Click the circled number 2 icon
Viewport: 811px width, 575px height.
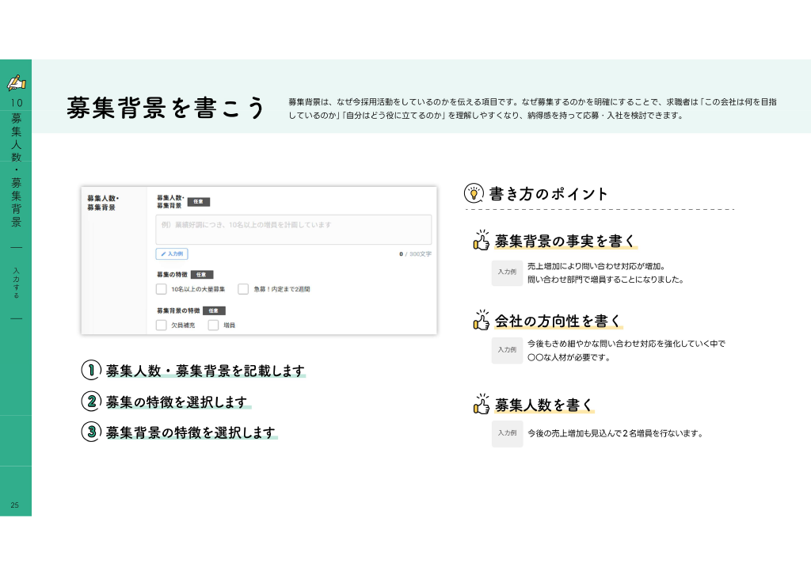91,402
